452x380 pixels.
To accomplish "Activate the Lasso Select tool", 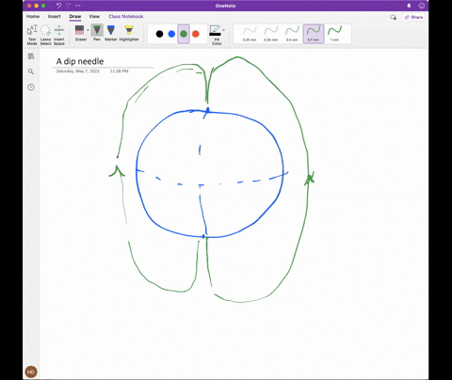I will (45, 35).
